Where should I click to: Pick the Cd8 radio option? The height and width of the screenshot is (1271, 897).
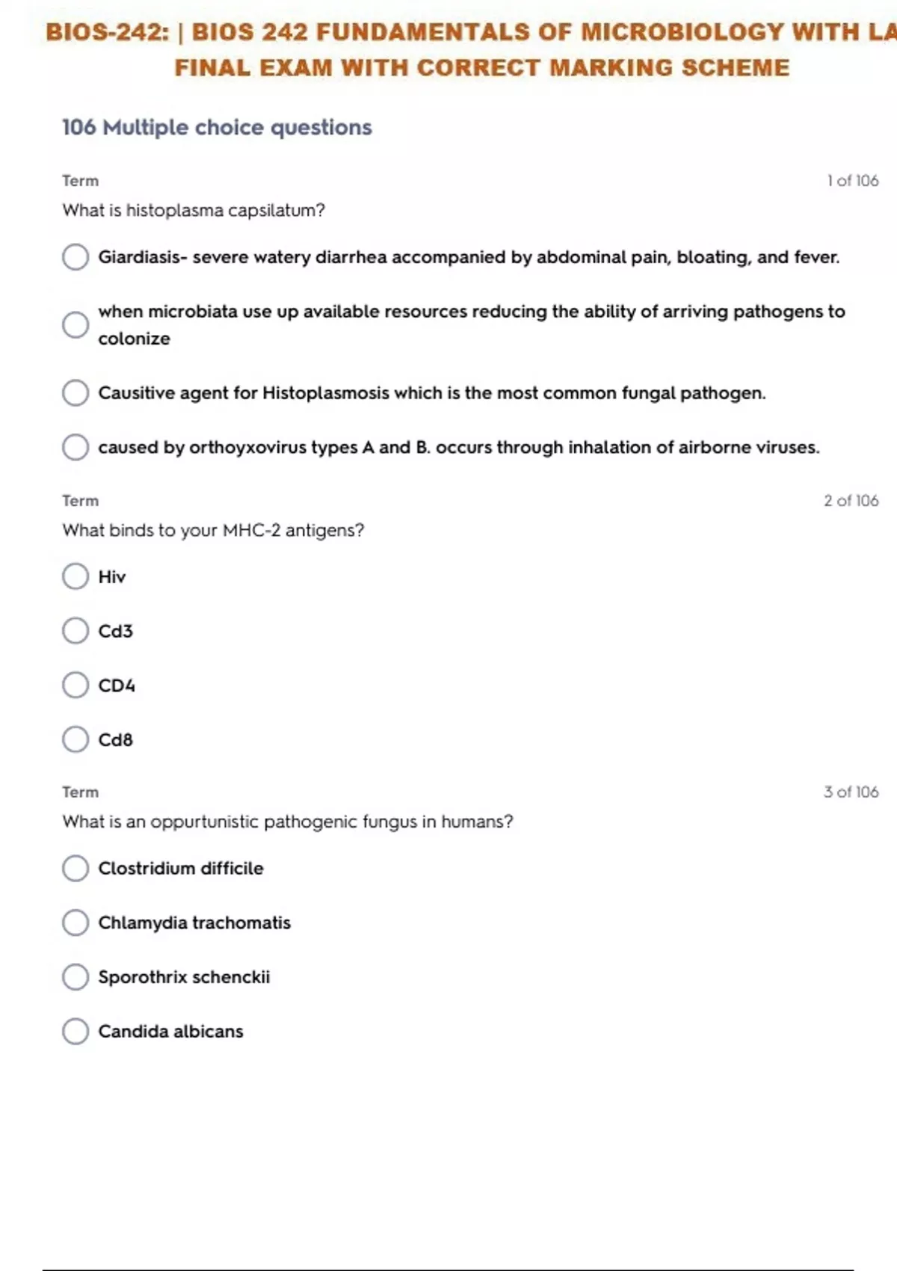pos(75,739)
